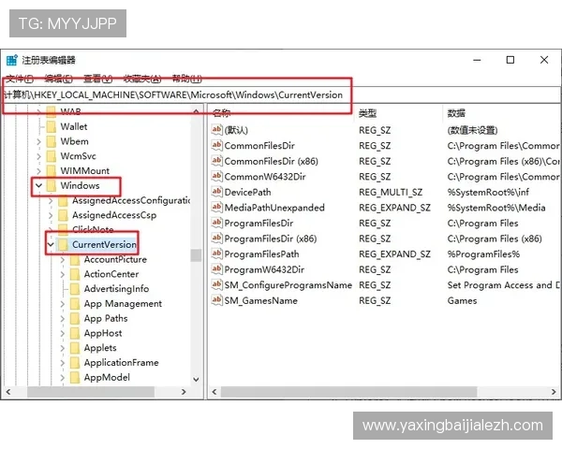The height and width of the screenshot is (449, 562).
Task: Click the folder icon next to AppHost
Action: (75, 333)
